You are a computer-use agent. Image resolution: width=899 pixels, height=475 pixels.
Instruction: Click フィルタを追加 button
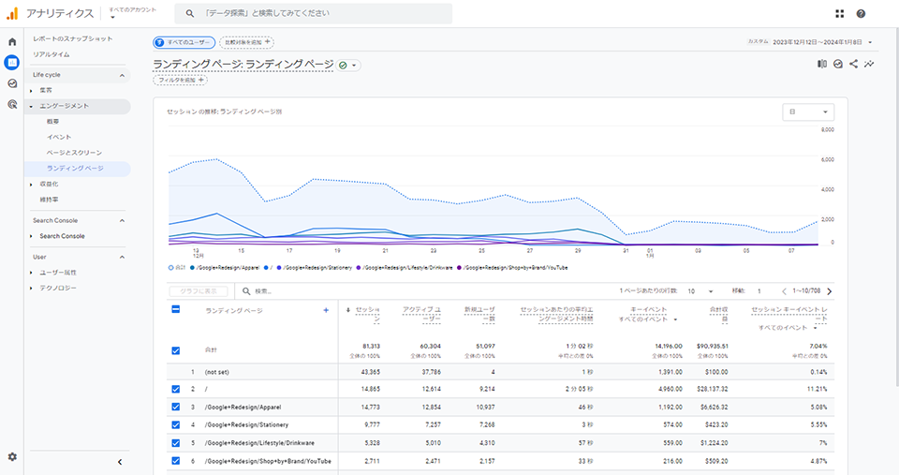180,80
